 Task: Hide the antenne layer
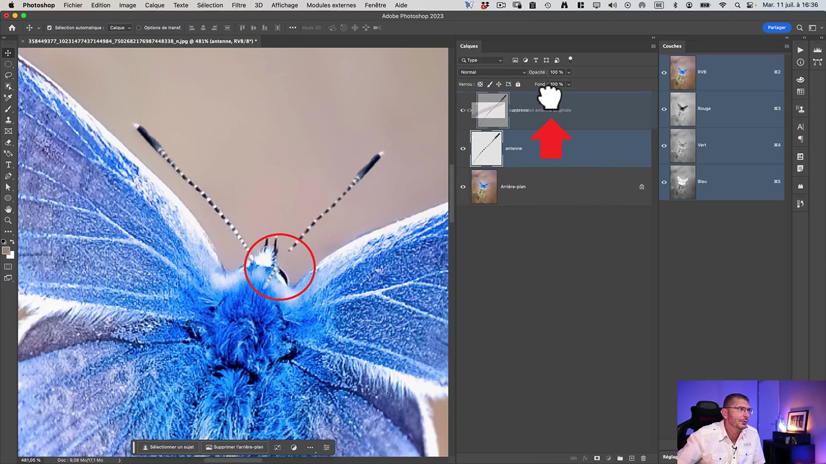click(x=463, y=148)
